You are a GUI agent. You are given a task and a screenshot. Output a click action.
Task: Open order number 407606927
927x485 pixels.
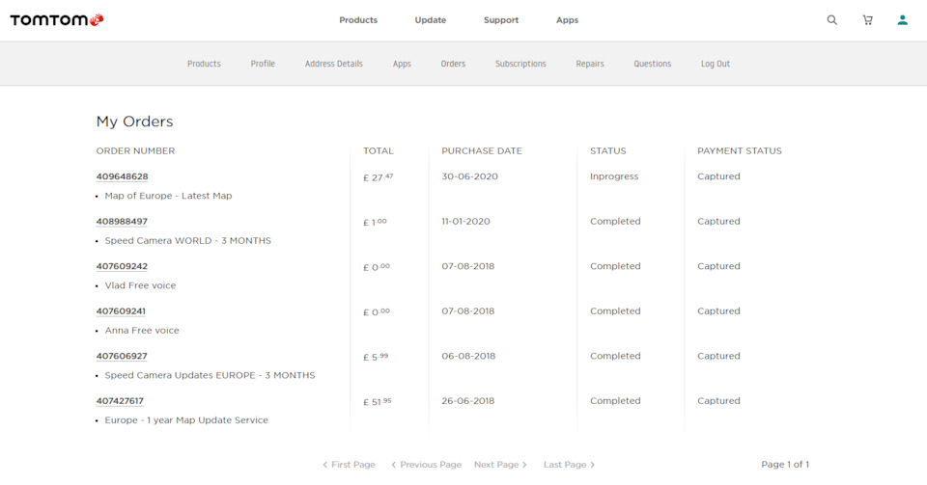122,356
